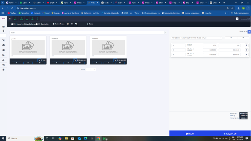The image size is (251, 141).
Task: Click the edit pencil on the prueba card
Action: pos(39,60)
